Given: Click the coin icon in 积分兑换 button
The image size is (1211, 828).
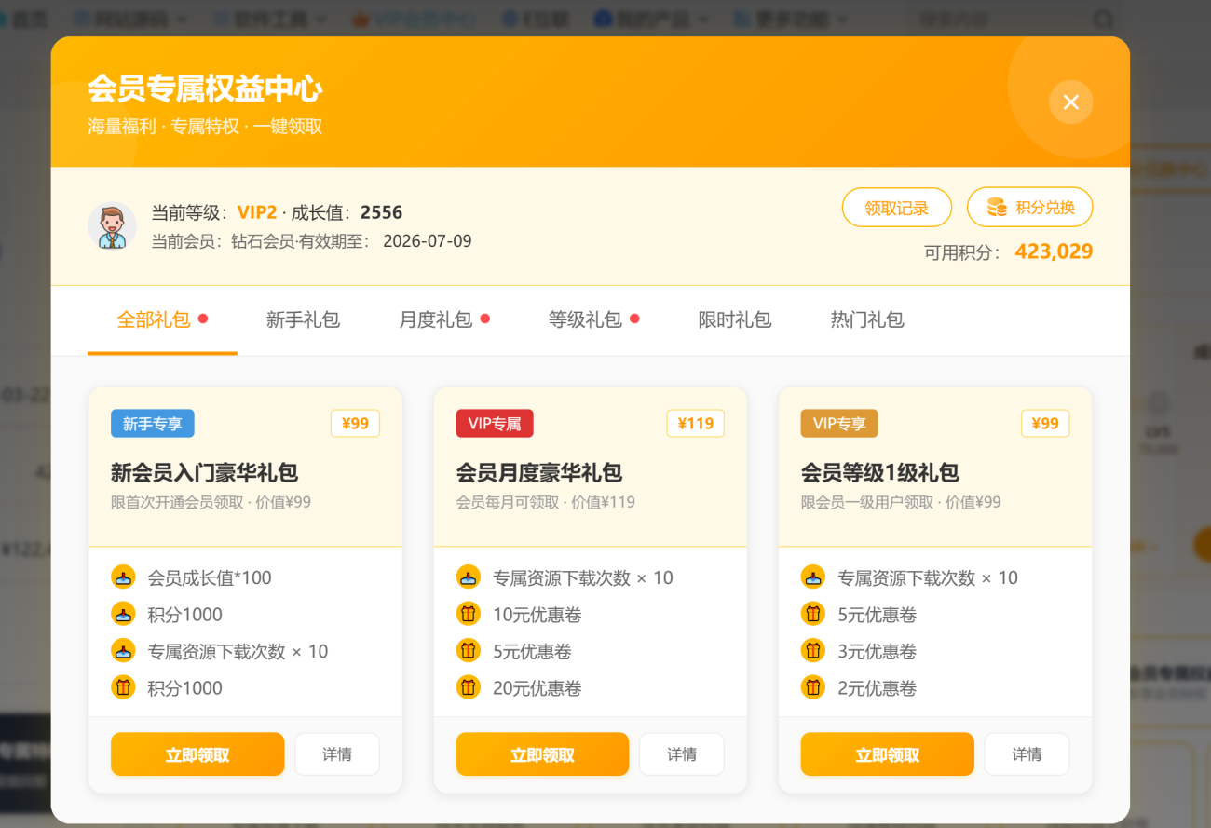Looking at the screenshot, I should (x=997, y=208).
